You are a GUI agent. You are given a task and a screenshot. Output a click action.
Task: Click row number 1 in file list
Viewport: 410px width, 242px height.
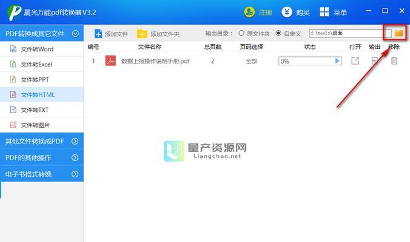[93, 61]
